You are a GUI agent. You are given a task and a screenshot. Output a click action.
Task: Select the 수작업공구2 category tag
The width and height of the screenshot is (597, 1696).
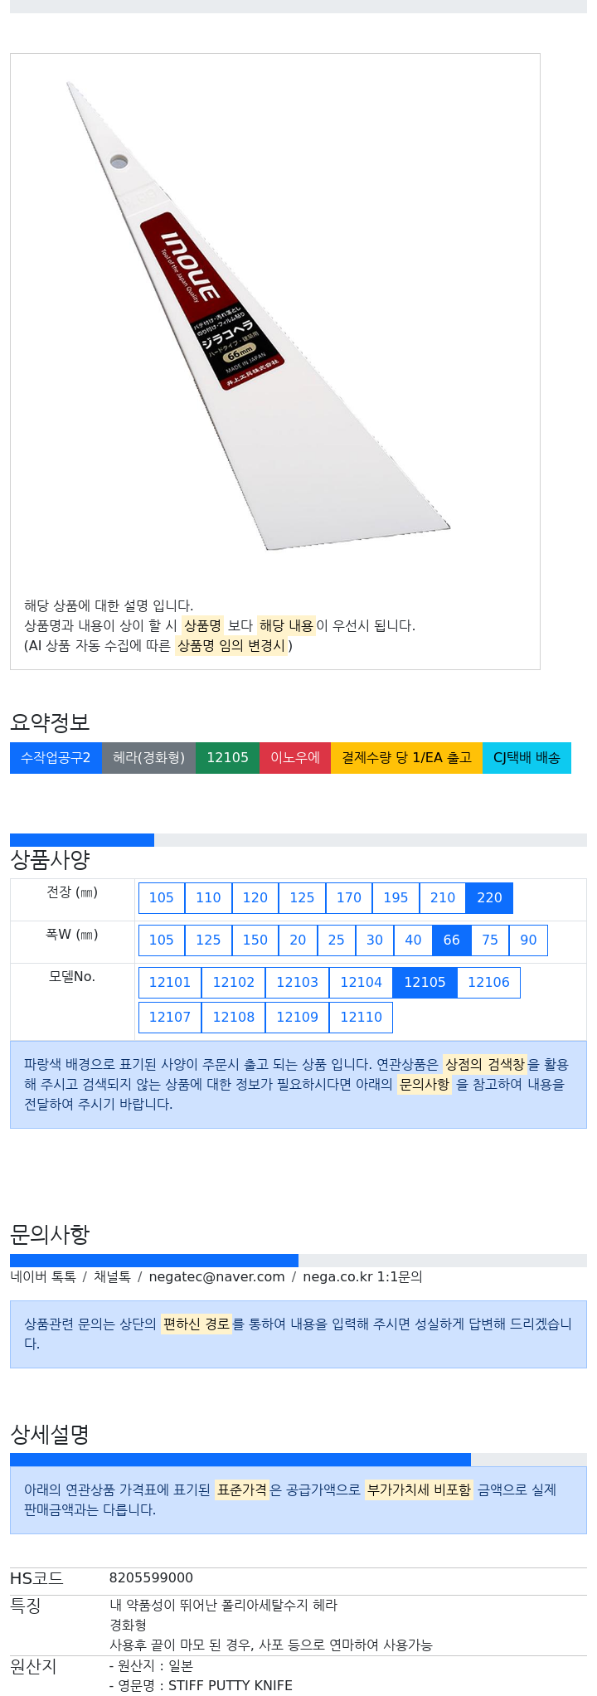click(56, 758)
